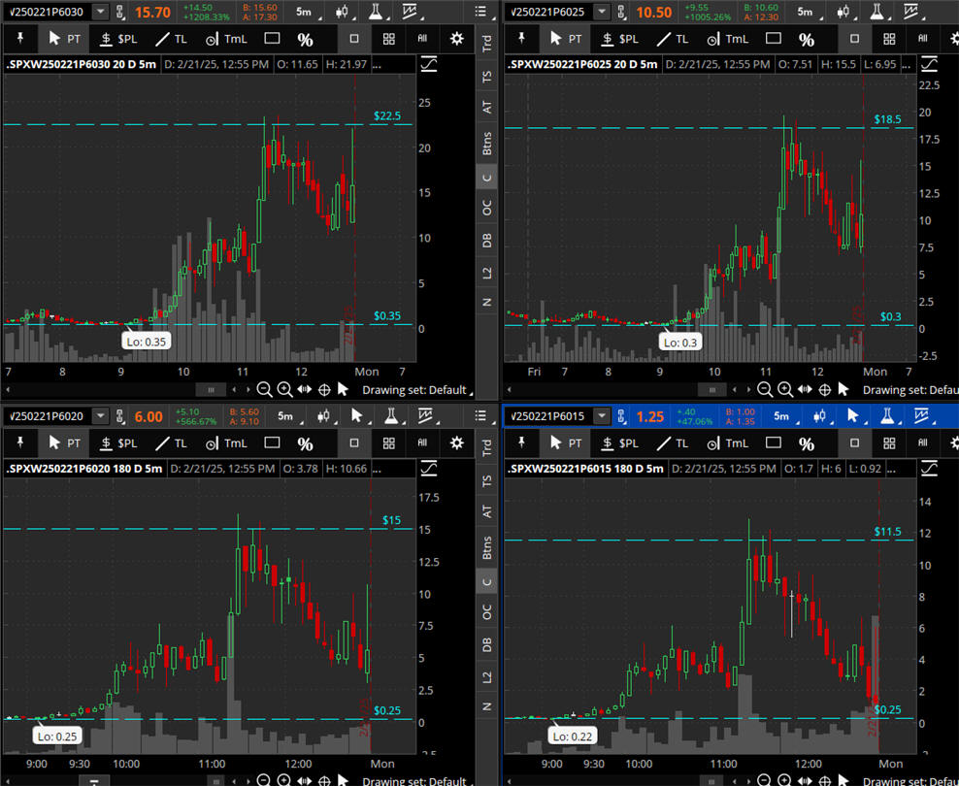Select the TL trendline tool on P6025 chart
Image resolution: width=959 pixels, height=786 pixels.
672,39
